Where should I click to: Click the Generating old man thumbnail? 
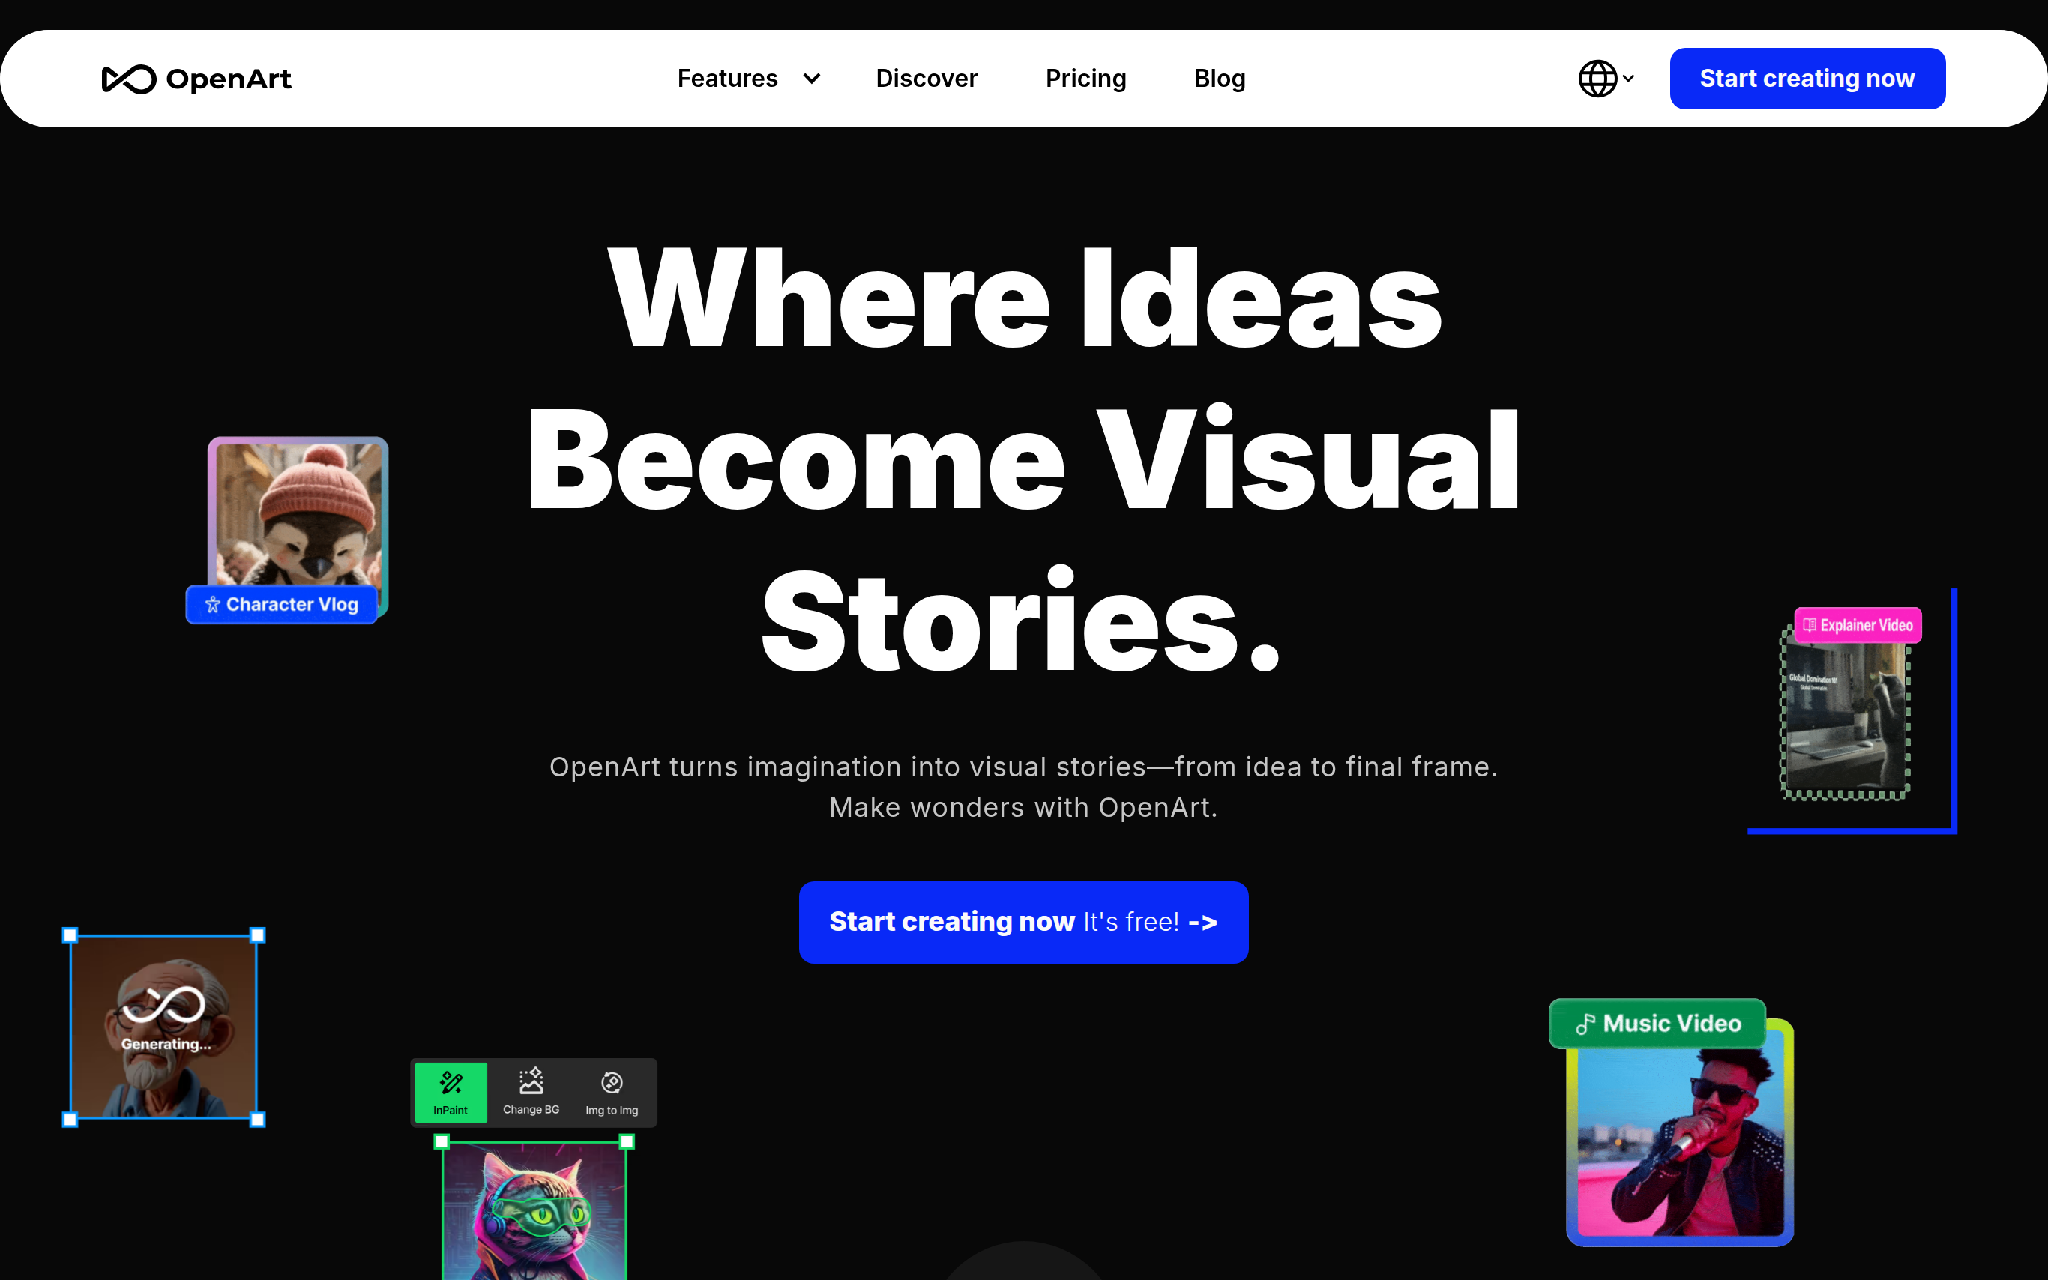tap(163, 1027)
